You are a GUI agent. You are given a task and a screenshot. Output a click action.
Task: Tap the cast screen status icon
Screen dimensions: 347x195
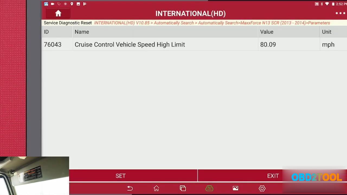[x=316, y=4]
